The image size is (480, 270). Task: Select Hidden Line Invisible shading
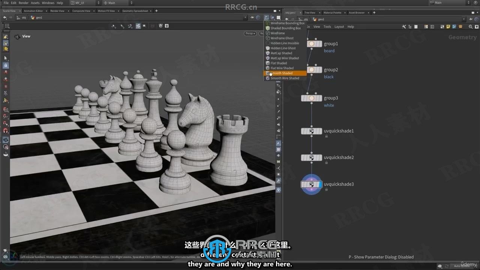click(285, 43)
